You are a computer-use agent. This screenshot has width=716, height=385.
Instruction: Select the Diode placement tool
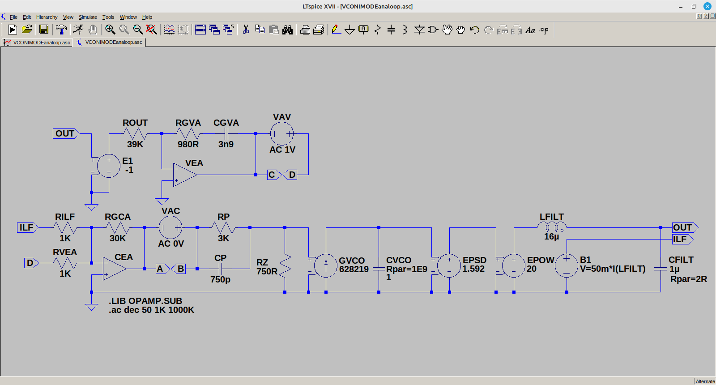(419, 30)
